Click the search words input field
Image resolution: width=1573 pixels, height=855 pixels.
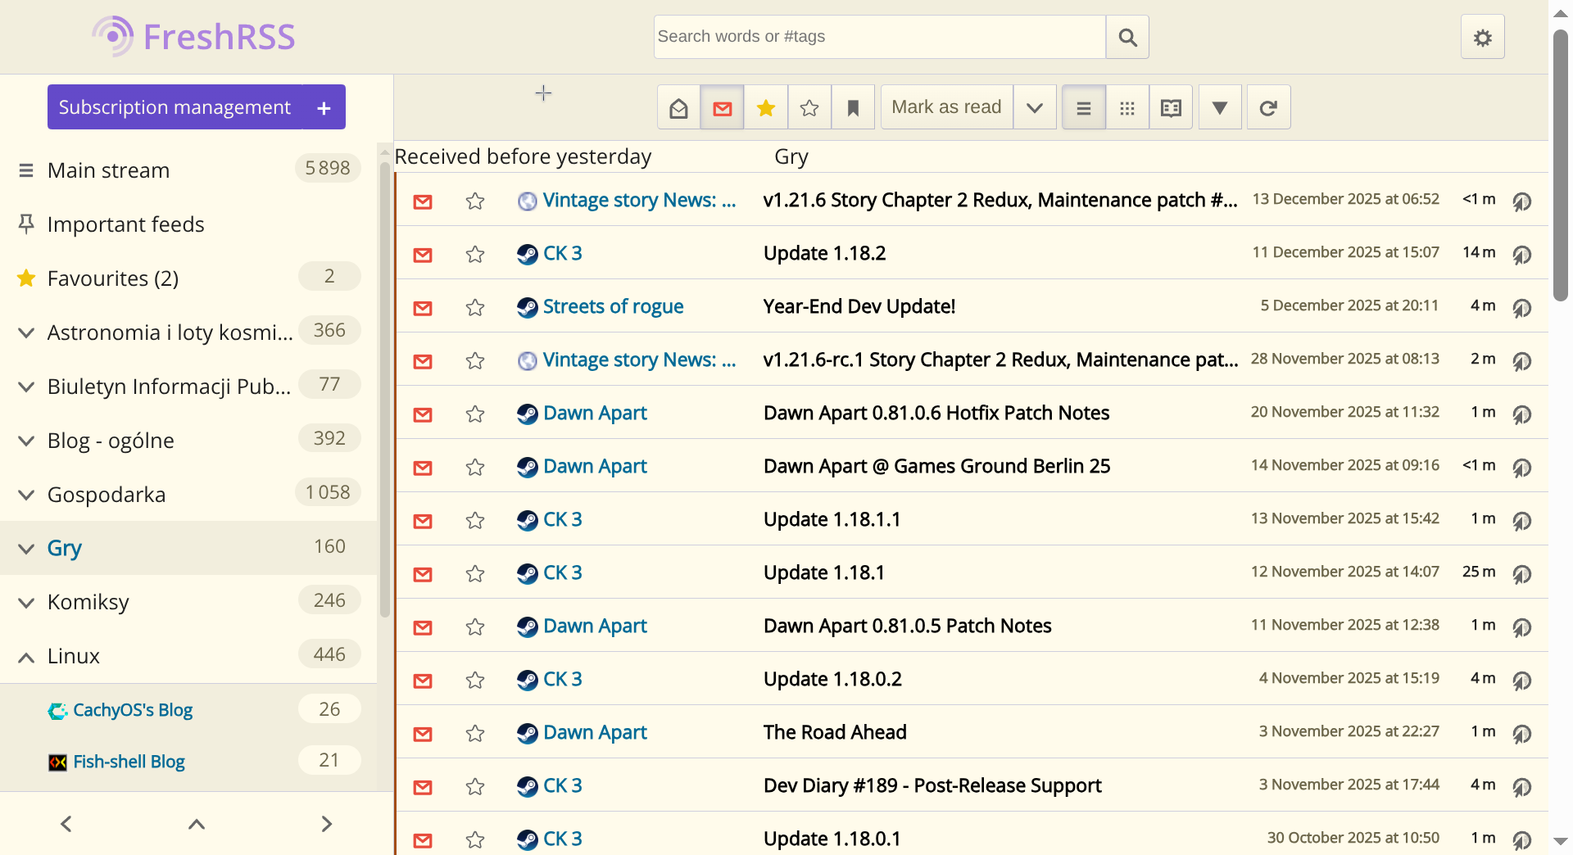880,37
